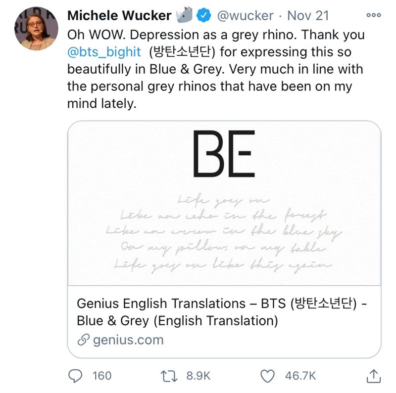Click the blue verified badge
Screen dimensions: 396x393
[204, 15]
